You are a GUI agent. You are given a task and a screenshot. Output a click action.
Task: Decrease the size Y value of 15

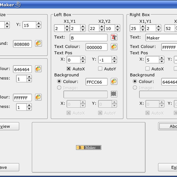(x=38, y=27)
